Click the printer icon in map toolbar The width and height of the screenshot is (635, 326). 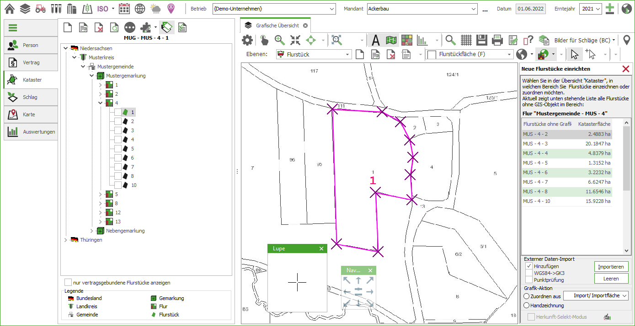click(x=497, y=40)
